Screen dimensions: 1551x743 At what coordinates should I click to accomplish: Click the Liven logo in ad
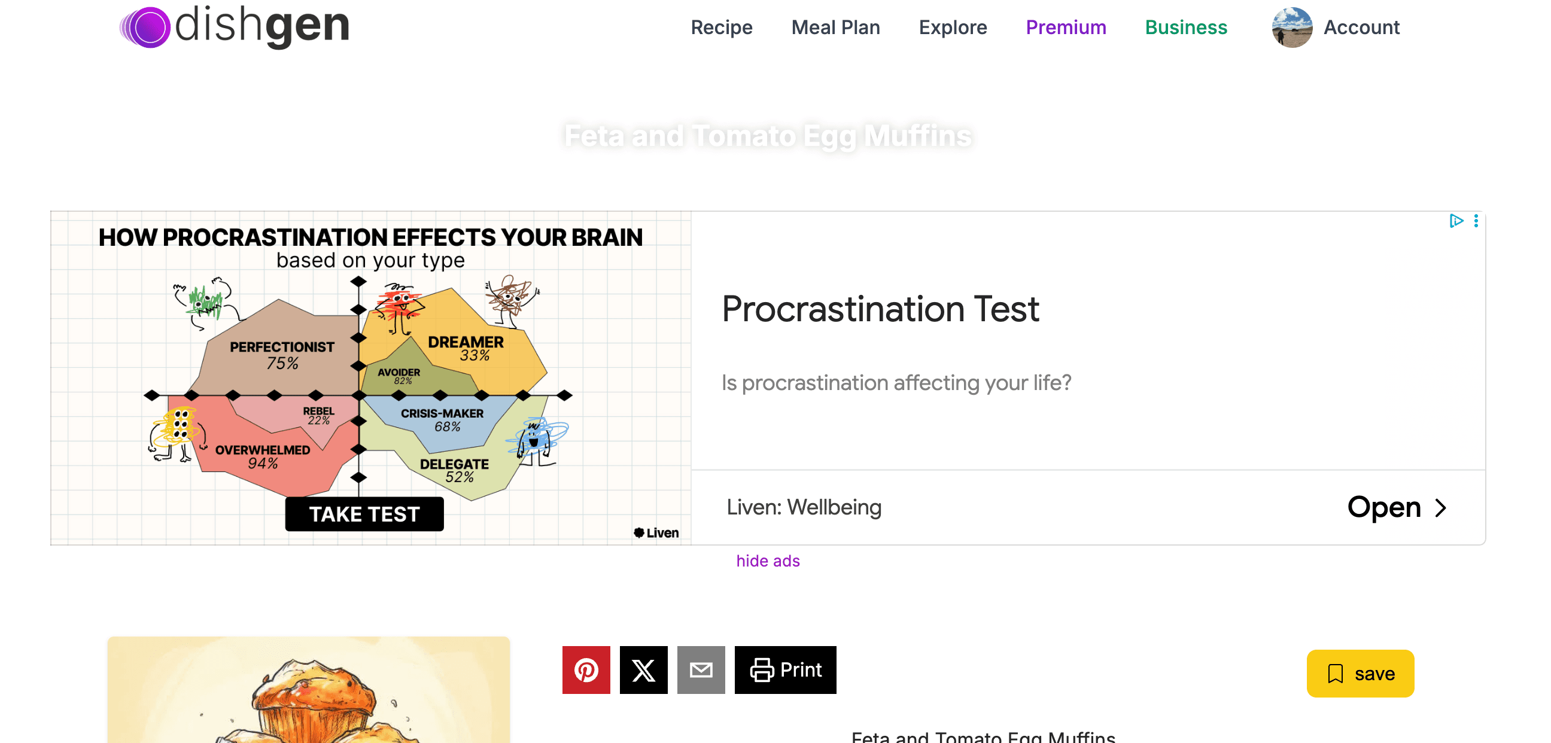[x=656, y=532]
